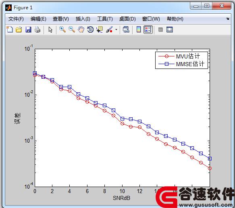Image resolution: width=235 pixels, height=208 pixels.
Task: Open the 帮助(H) menu
Action: (175, 19)
